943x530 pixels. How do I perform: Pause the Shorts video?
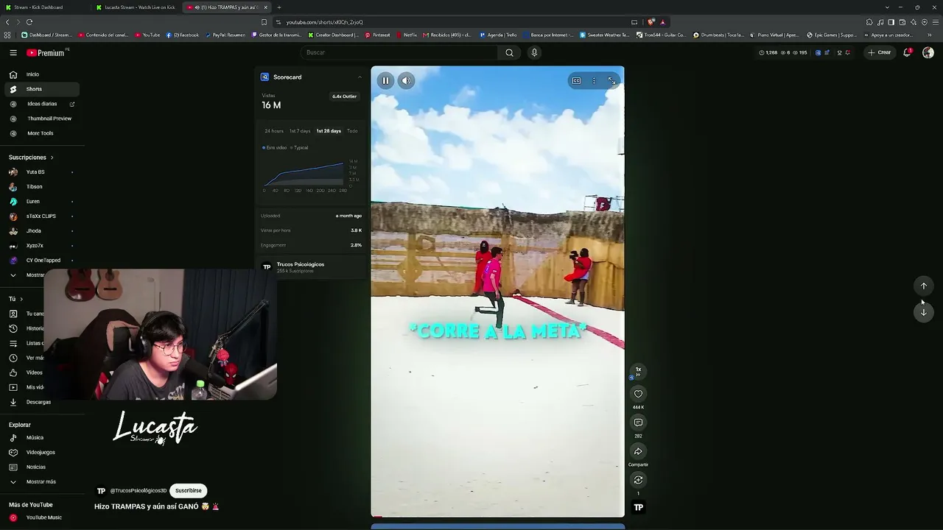pos(385,81)
